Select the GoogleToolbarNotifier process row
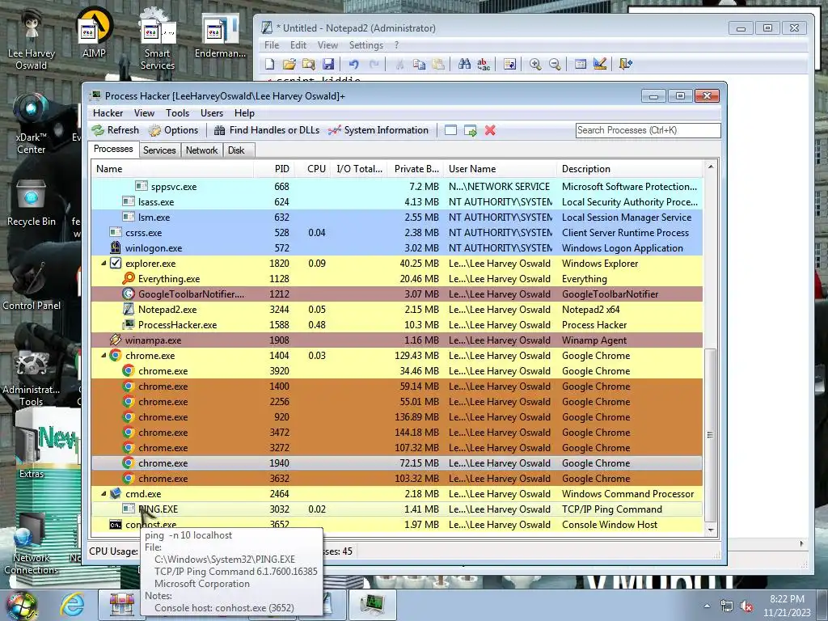 (397, 294)
